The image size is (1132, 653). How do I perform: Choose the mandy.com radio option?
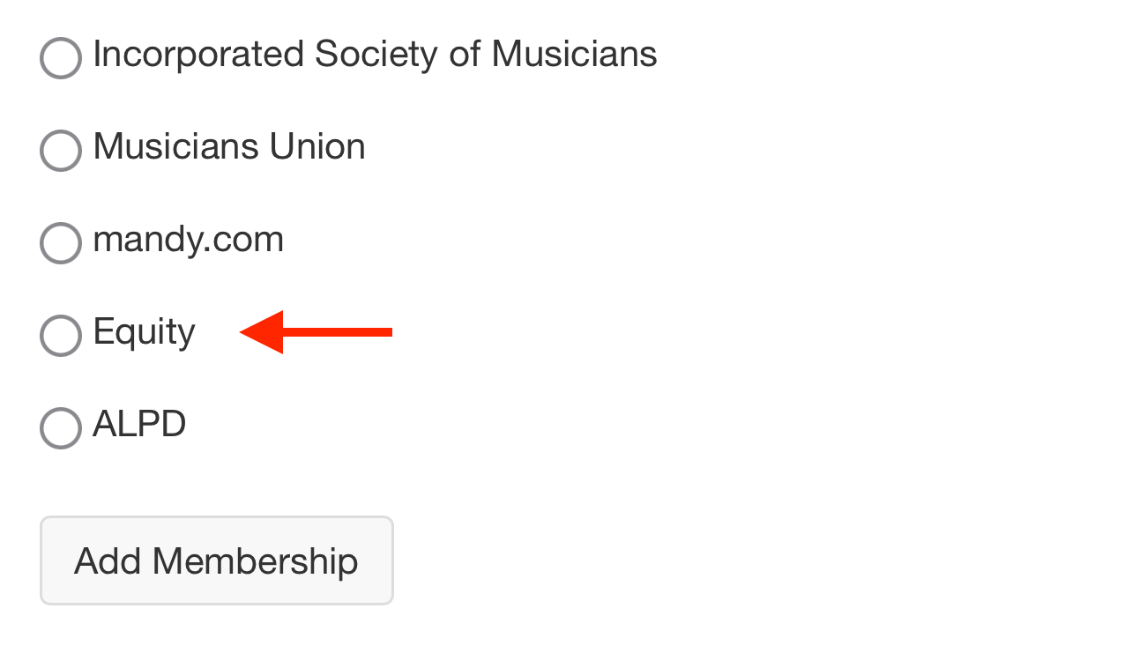pyautogui.click(x=61, y=243)
